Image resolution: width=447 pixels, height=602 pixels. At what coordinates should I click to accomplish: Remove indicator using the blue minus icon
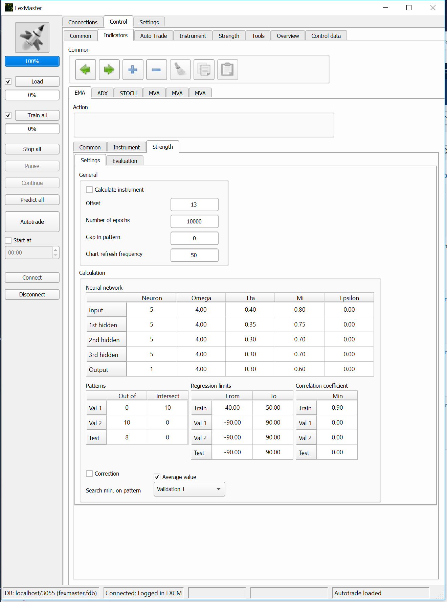pos(156,70)
